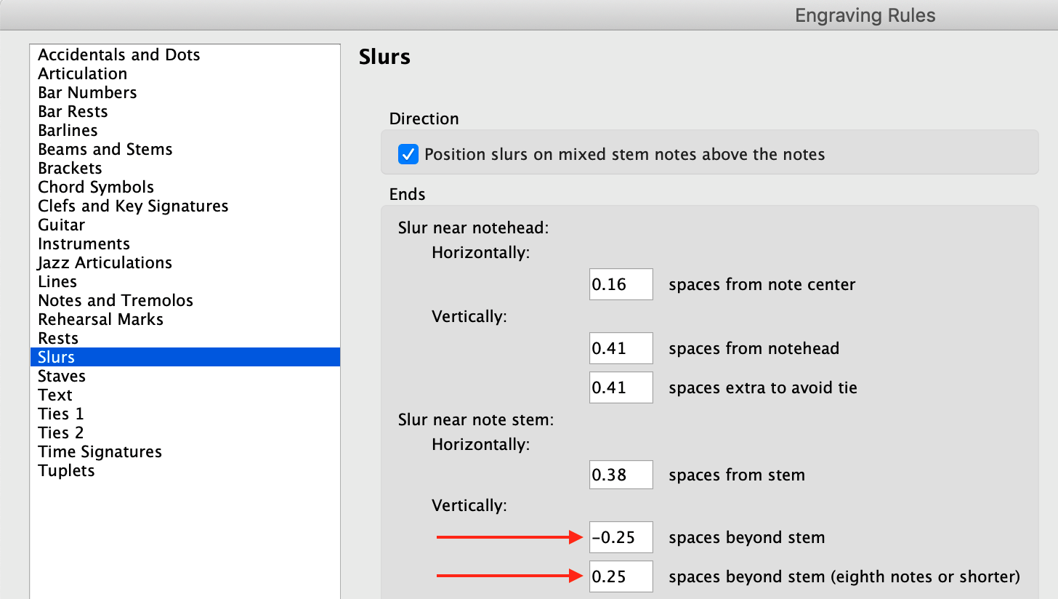Select Articulation in the category list
The width and height of the screenshot is (1058, 599).
click(x=185, y=73)
